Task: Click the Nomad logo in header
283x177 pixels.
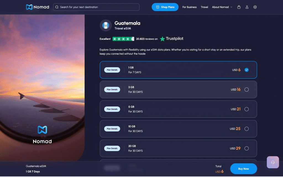Action: (37, 7)
